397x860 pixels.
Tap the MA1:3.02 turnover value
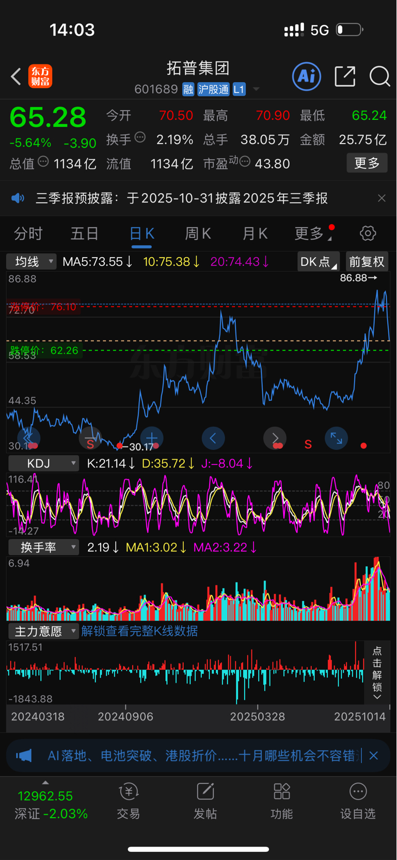[x=156, y=547]
